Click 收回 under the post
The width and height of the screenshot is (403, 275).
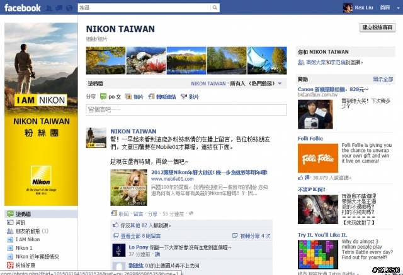[x=123, y=213]
